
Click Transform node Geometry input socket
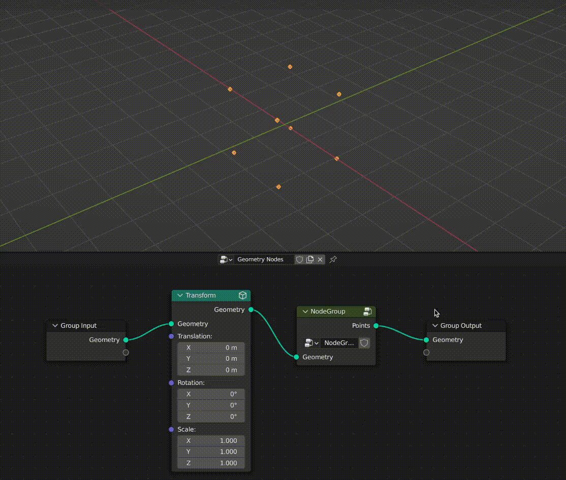(171, 324)
